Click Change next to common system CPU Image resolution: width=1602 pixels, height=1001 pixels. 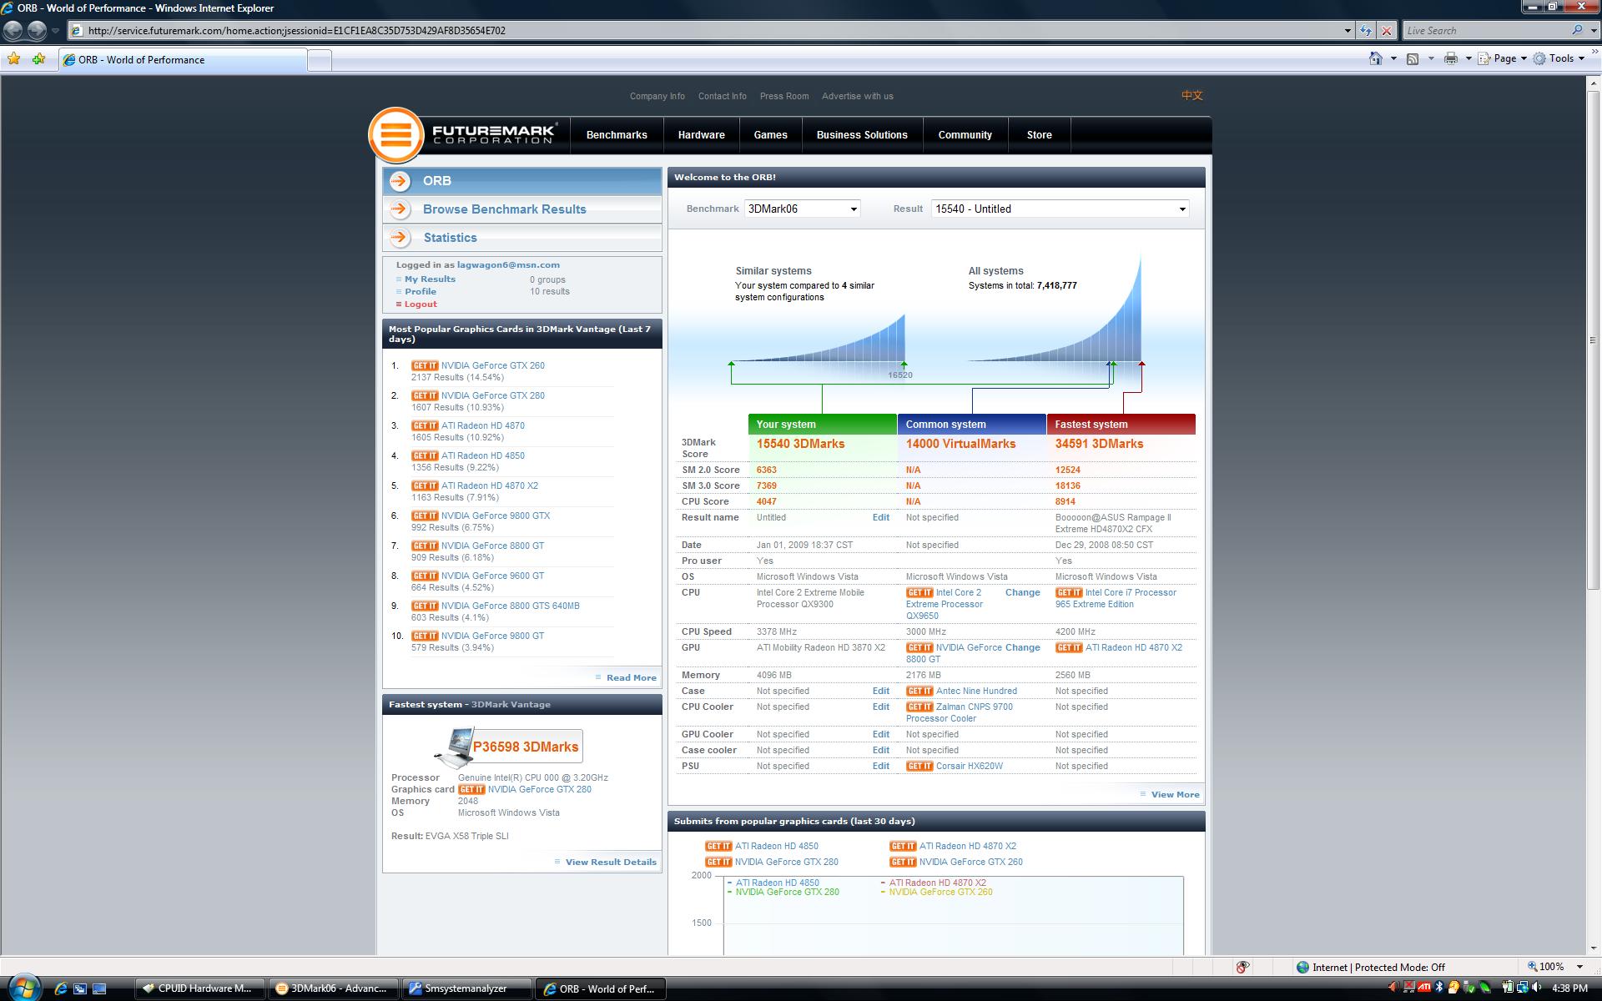tap(1022, 592)
